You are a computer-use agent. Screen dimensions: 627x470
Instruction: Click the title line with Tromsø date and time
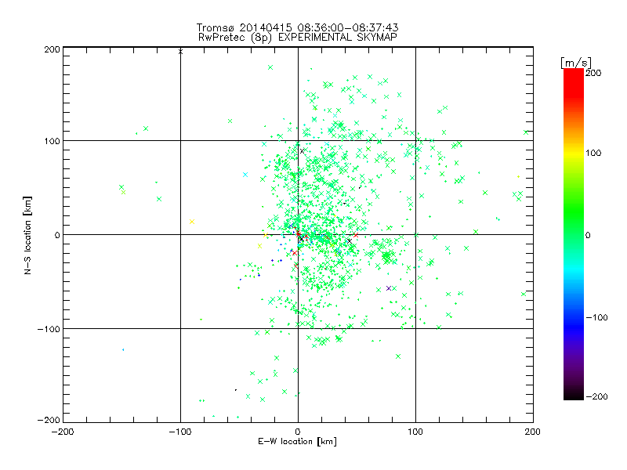[x=297, y=27]
